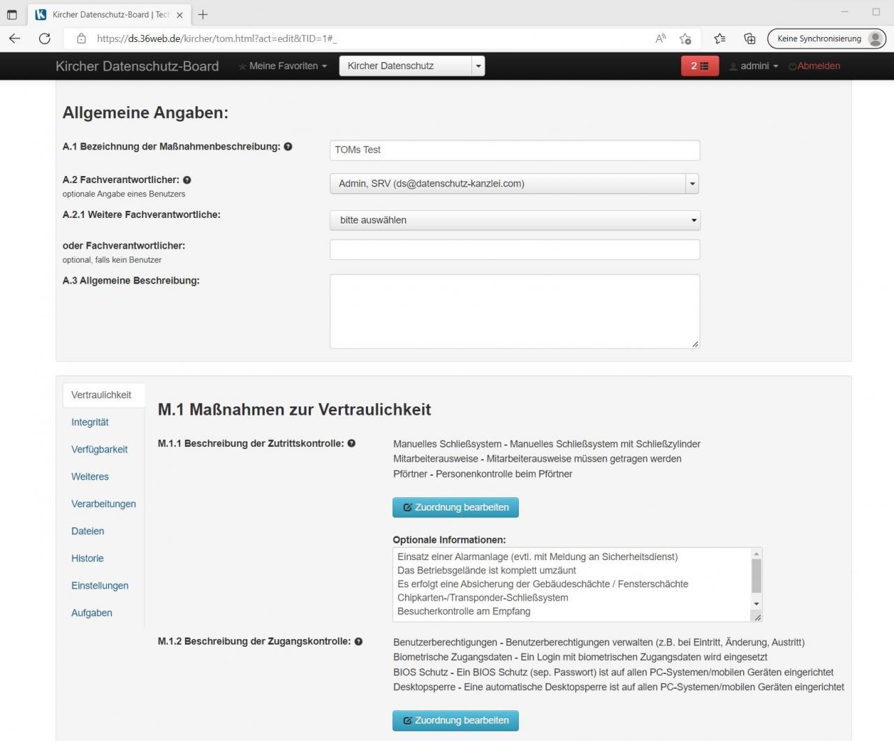Close the Kircher Datenschutz-Board tab
894x741 pixels.
[x=179, y=15]
